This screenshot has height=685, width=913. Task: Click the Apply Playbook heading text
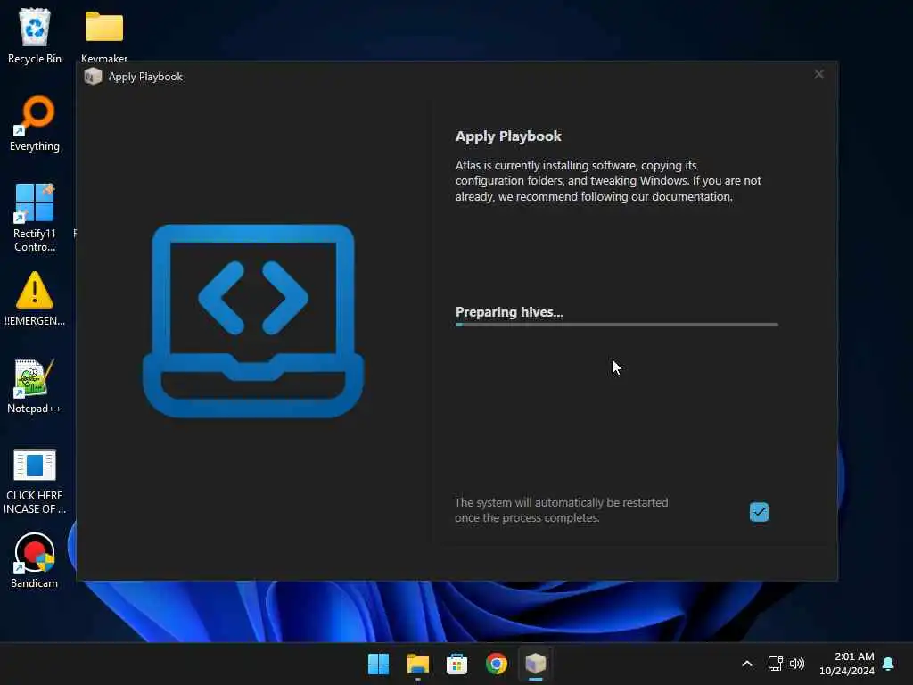(508, 136)
